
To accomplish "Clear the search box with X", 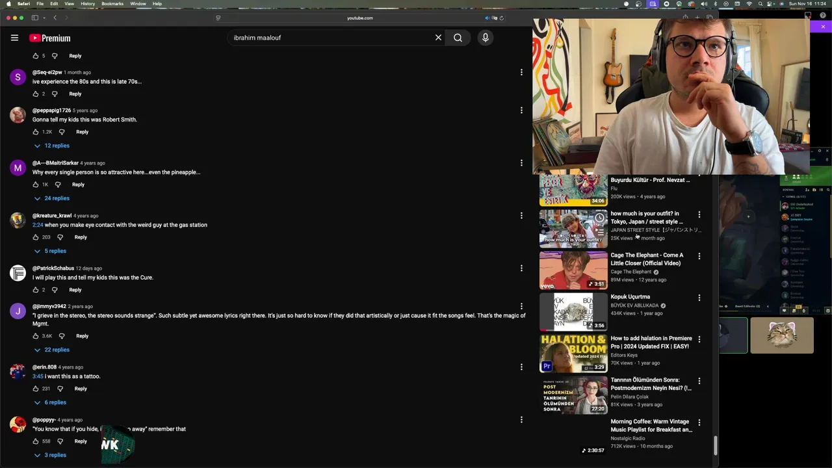I will point(438,38).
